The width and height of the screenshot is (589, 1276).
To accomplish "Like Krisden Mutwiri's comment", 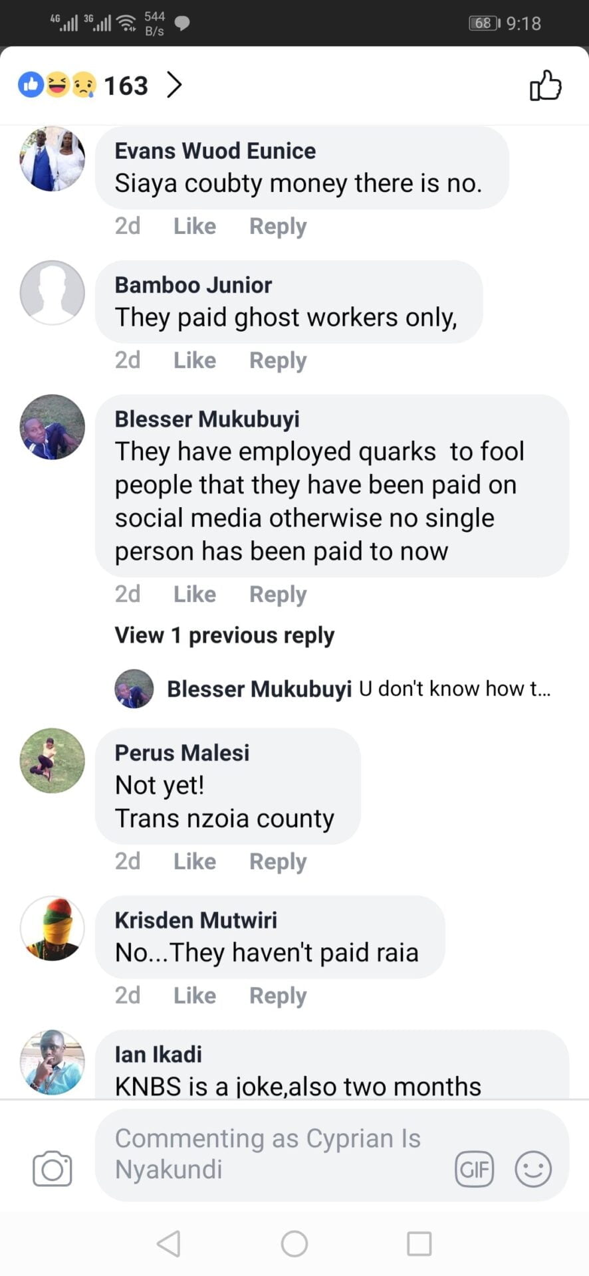I will point(195,996).
